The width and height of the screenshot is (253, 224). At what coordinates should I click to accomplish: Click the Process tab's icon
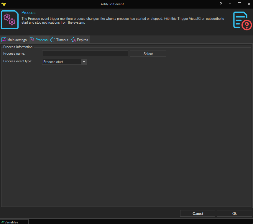pos(32,40)
